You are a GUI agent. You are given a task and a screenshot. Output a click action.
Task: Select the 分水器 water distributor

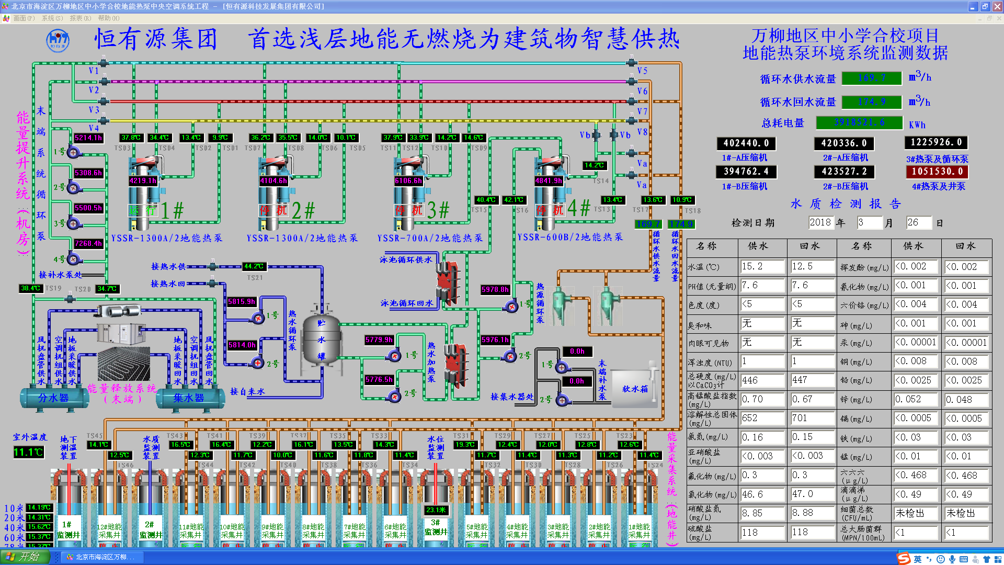pos(54,398)
